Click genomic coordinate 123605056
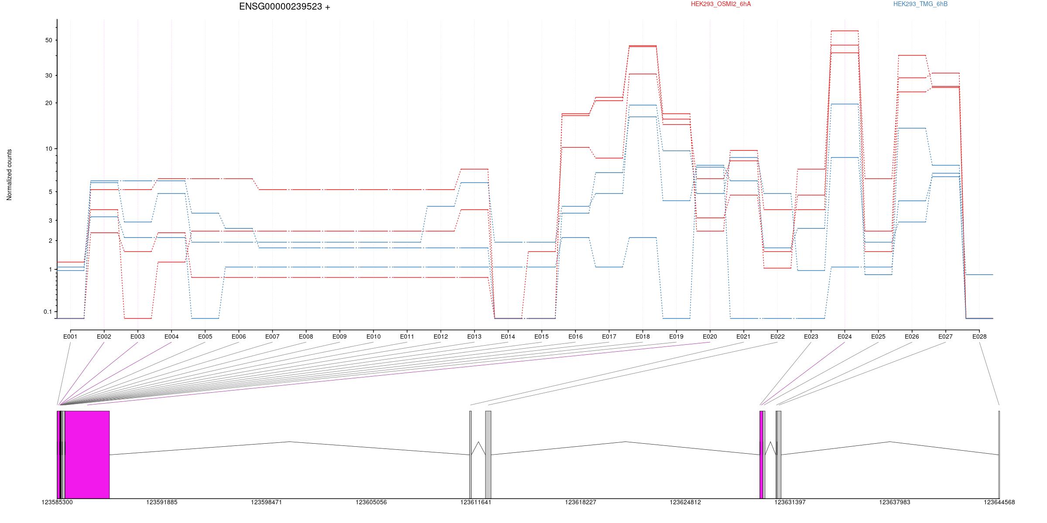The width and height of the screenshot is (1047, 523). (371, 502)
